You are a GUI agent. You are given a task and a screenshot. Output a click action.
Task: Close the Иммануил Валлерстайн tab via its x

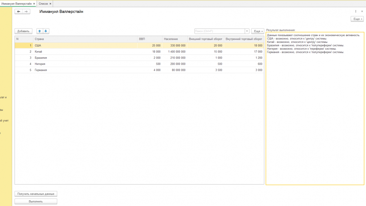(34, 4)
